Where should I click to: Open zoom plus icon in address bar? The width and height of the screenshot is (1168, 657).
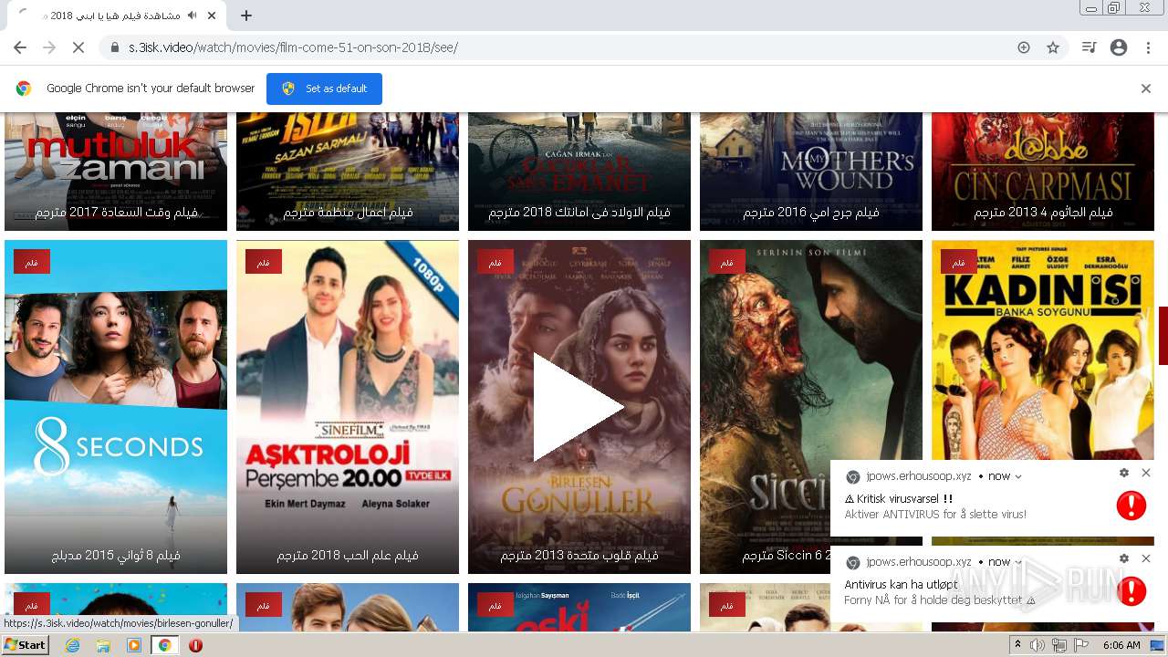pos(1024,47)
